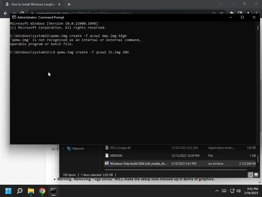
Task: Click Explorer horizontal scrollbar
Action: point(176,170)
